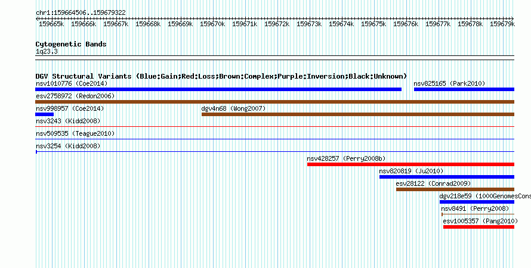
Task: Select the 159676k ruler tick
Action: 406,24
